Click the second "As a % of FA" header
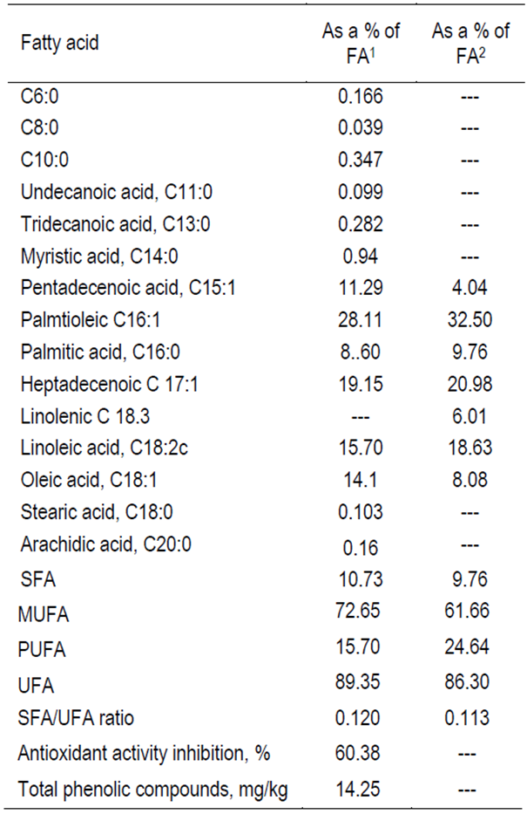The height and width of the screenshot is (814, 527). pos(470,43)
